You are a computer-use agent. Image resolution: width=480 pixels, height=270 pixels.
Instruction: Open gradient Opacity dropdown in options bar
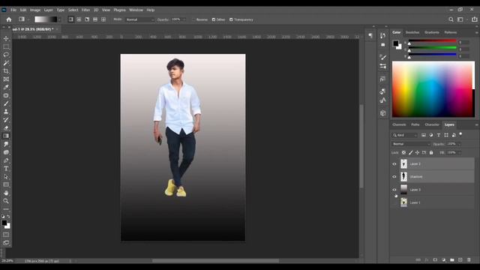184,19
